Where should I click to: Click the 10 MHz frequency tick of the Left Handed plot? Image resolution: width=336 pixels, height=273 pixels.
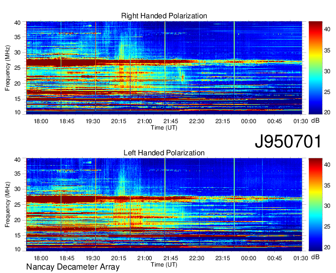18,249
